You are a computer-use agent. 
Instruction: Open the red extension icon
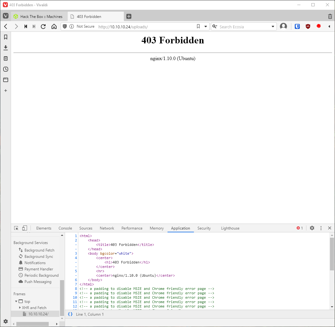pos(319,26)
